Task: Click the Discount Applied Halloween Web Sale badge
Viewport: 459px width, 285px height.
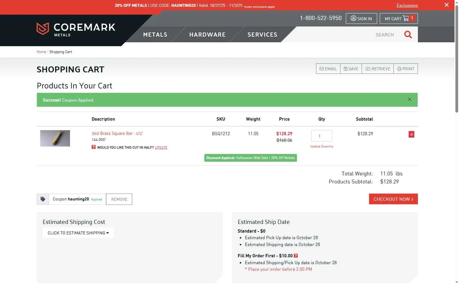Action: (x=250, y=158)
